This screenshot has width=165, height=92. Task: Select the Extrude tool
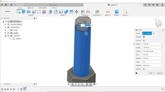pyautogui.click(x=23, y=12)
